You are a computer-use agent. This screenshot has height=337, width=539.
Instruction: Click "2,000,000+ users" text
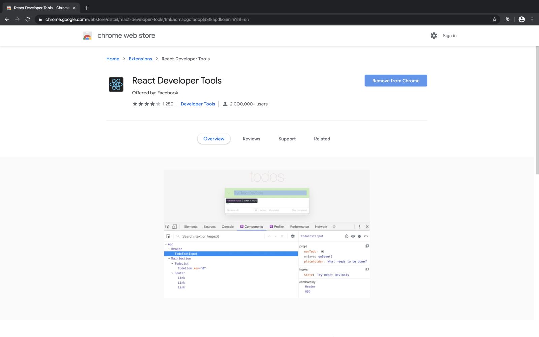tap(249, 104)
